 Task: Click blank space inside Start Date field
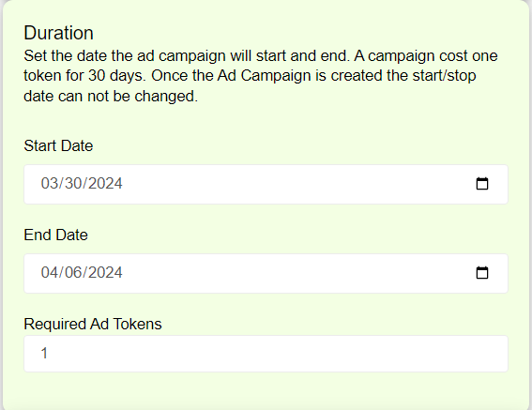pos(298,184)
